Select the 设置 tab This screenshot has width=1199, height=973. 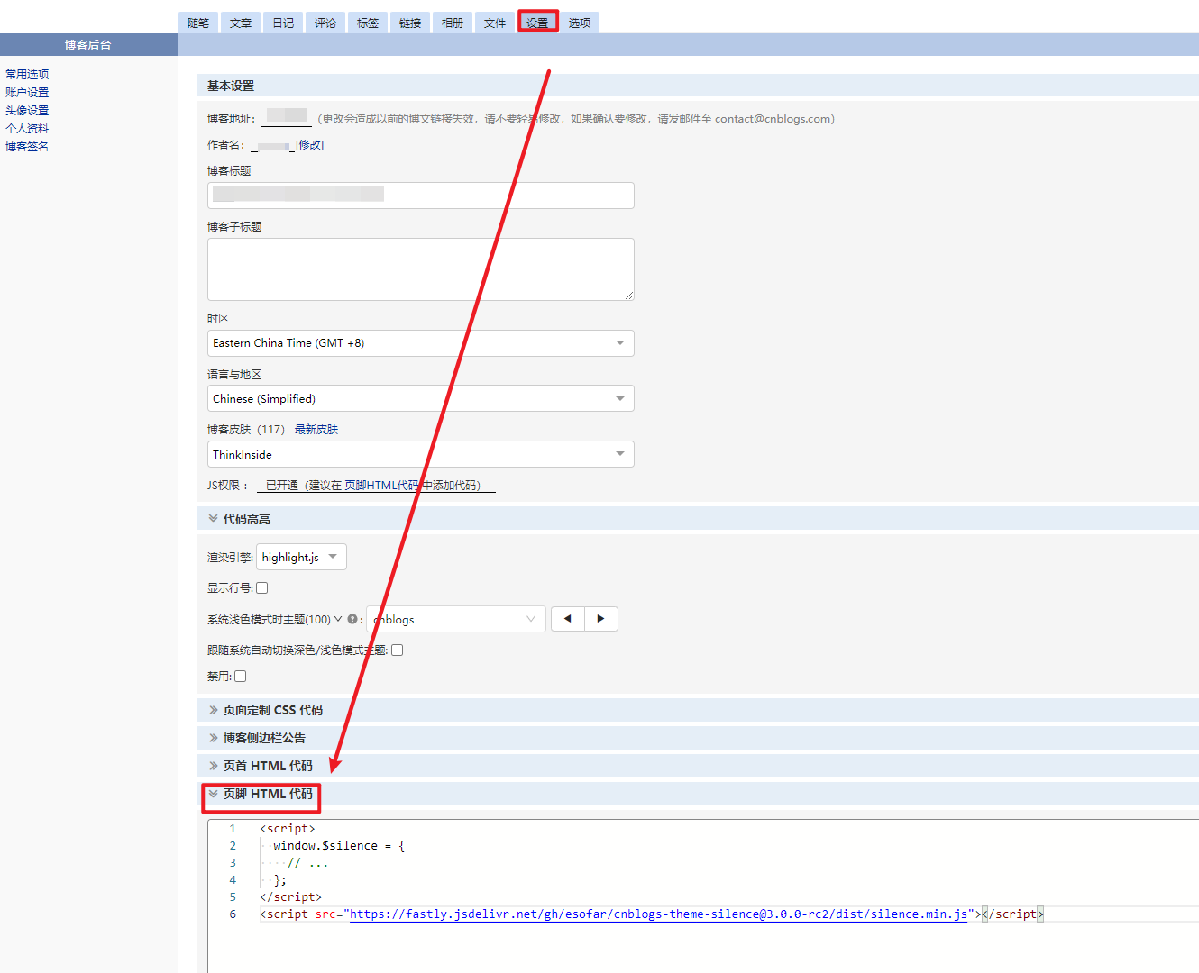(537, 23)
